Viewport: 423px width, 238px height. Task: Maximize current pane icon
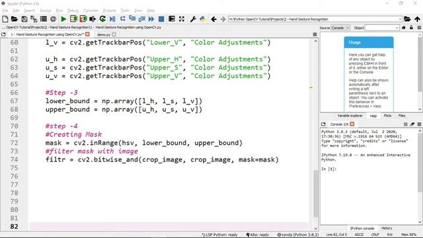tap(172, 19)
